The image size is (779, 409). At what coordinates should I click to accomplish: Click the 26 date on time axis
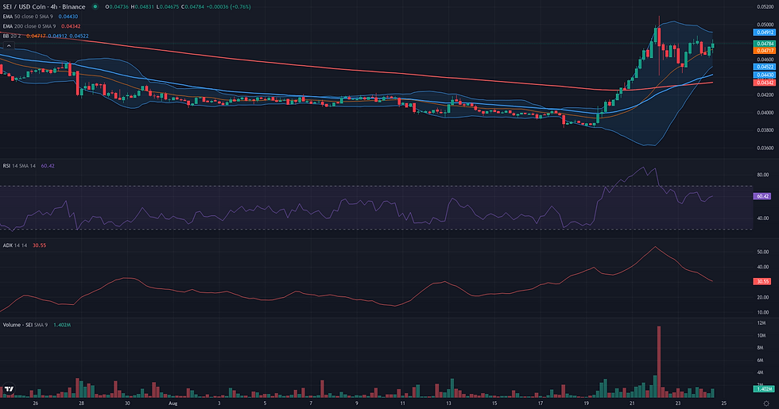click(x=35, y=403)
